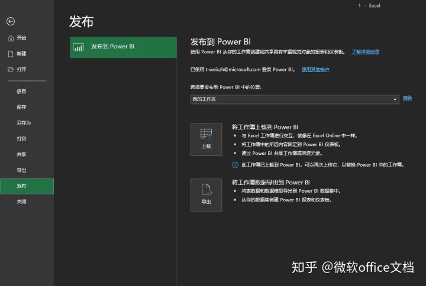Click the 使用其他帐户 link
The image size is (426, 286).
tap(315, 70)
